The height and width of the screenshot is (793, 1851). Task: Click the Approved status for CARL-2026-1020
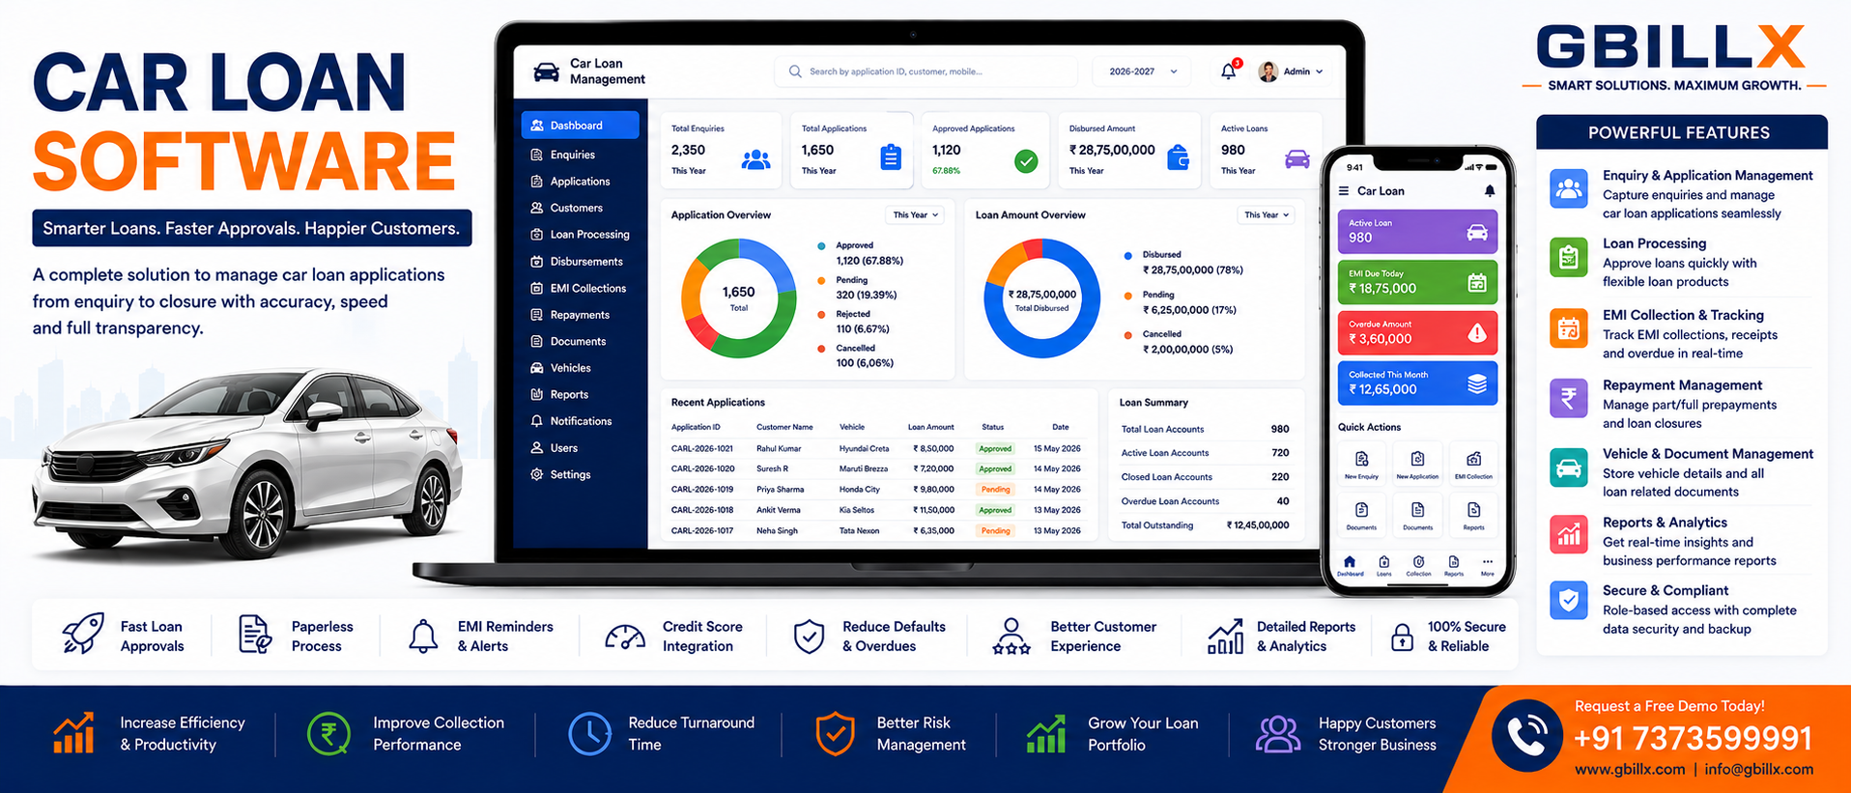[x=995, y=469]
